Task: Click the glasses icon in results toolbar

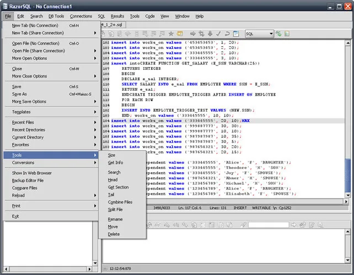Action: 158,224
